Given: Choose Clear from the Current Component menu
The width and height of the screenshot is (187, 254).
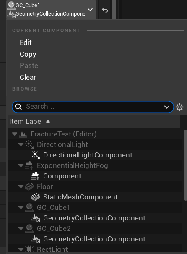Looking at the screenshot, I should (x=28, y=77).
